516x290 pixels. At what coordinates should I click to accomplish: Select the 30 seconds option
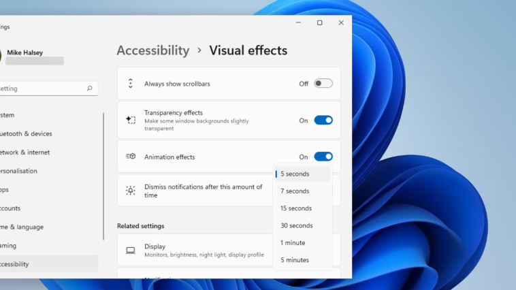coord(302,225)
